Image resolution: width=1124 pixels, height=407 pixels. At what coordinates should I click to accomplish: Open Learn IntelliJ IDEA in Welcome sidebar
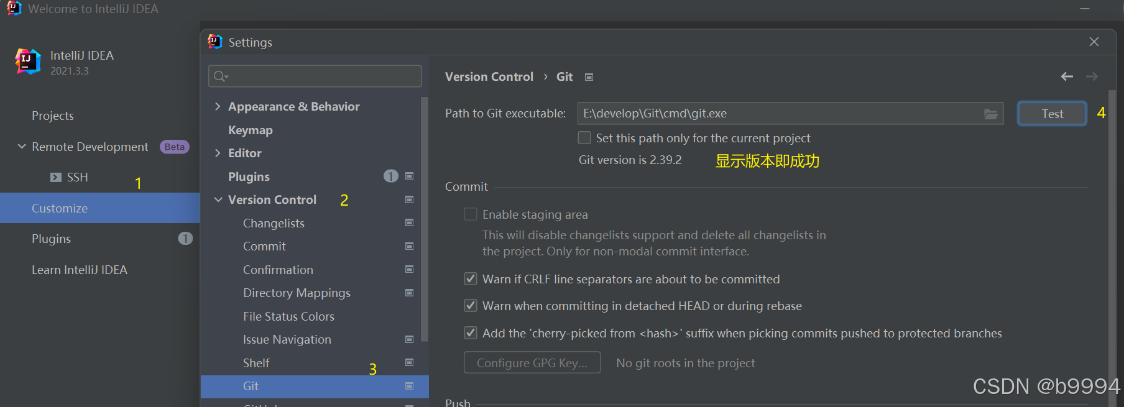pyautogui.click(x=80, y=270)
